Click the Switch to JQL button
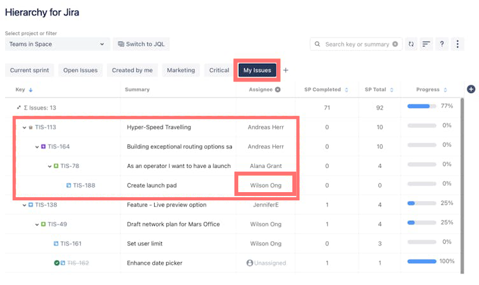The image size is (479, 285). tap(141, 45)
